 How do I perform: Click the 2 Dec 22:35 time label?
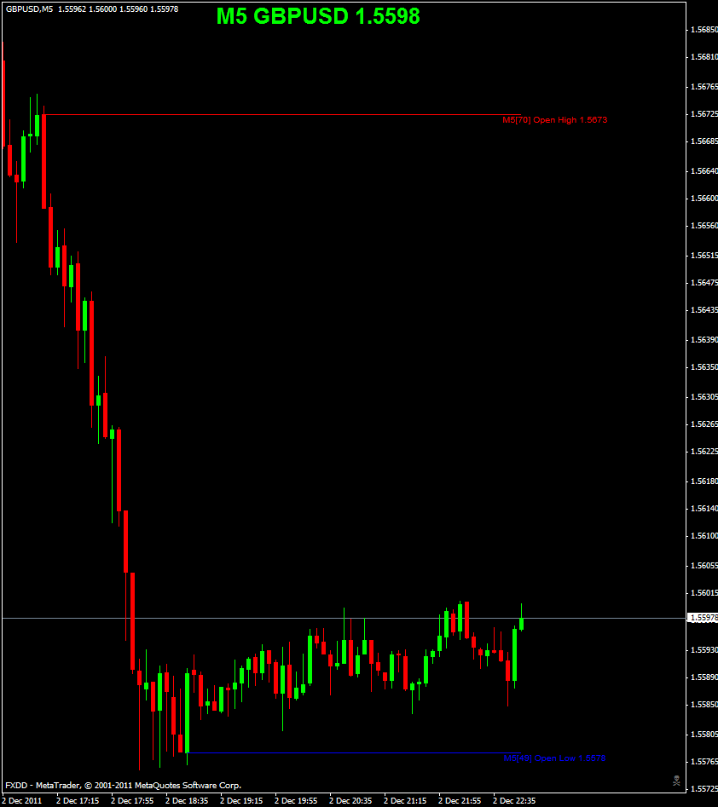click(514, 801)
